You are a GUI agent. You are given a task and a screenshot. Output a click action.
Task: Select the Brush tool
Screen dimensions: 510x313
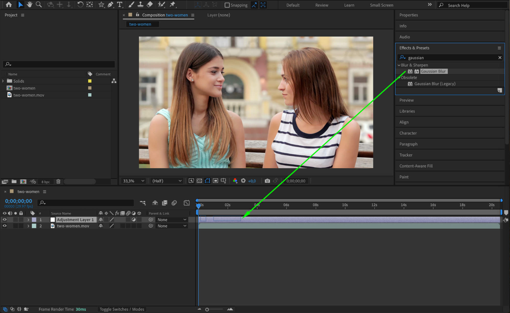(x=131, y=4)
